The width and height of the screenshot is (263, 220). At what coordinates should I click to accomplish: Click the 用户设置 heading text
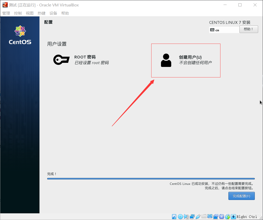point(57,44)
